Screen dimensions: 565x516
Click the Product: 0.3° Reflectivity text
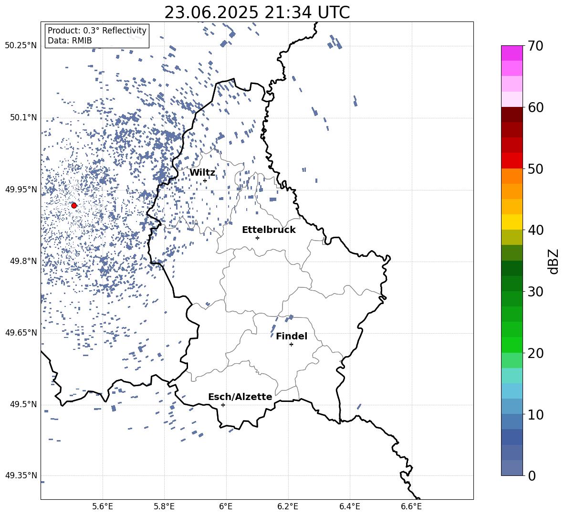(x=97, y=31)
